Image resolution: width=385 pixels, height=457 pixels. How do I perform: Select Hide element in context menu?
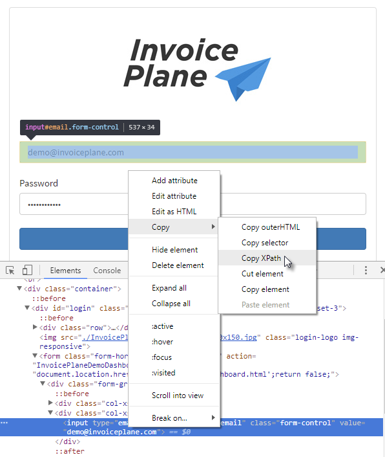[x=174, y=250]
